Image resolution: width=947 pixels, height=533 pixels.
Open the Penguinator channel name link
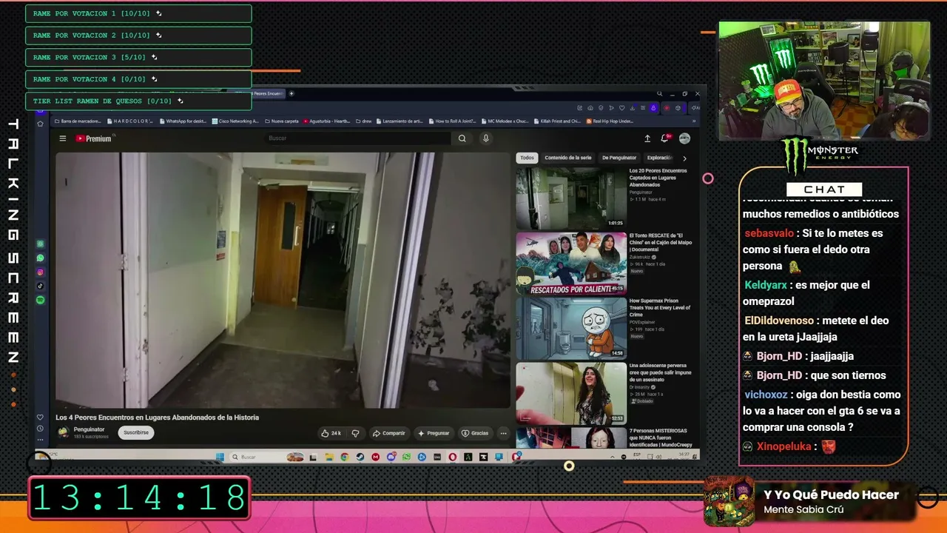[x=89, y=429]
